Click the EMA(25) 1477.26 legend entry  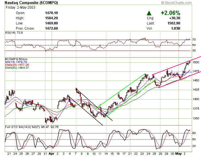(17, 65)
